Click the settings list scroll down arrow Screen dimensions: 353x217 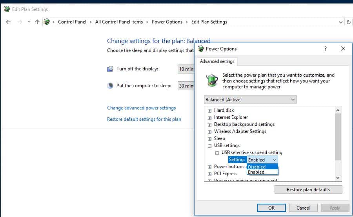tap(338, 178)
